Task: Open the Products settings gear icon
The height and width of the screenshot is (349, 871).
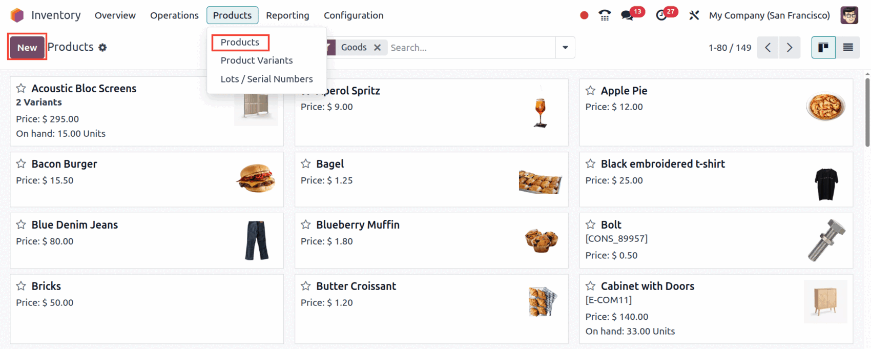Action: tap(103, 48)
